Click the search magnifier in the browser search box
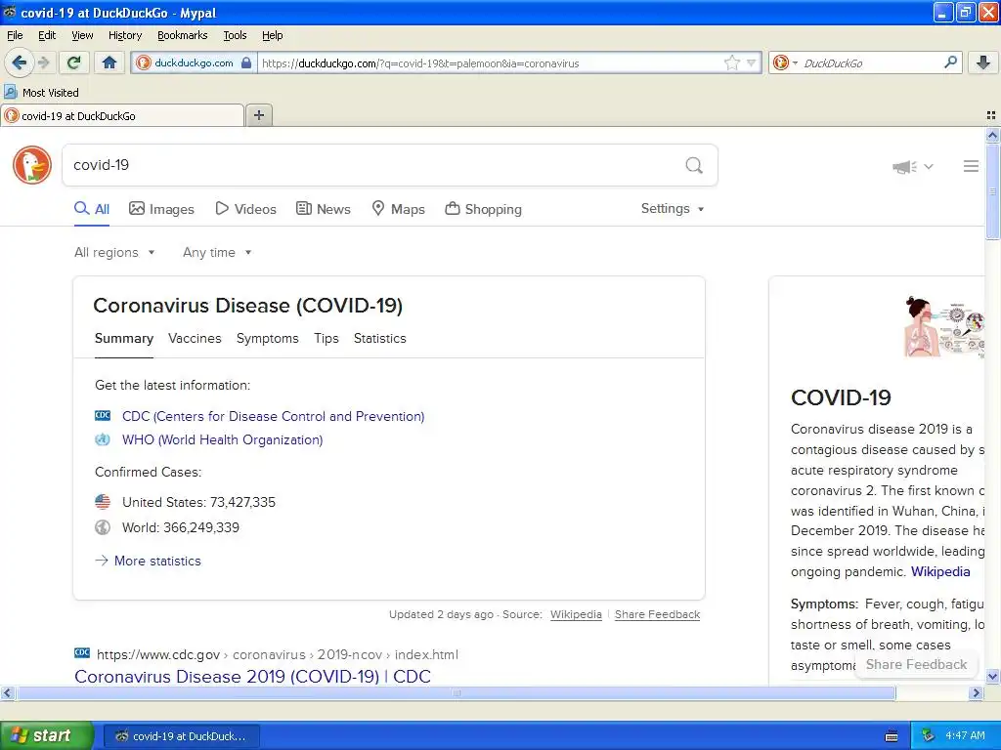This screenshot has width=1001, height=750. (x=950, y=62)
